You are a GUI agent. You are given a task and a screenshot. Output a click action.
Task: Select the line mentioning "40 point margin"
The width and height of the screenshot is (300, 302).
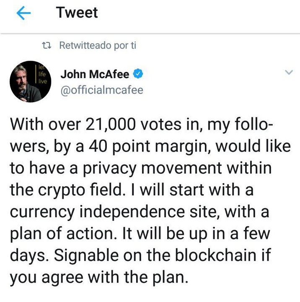[x=150, y=147]
